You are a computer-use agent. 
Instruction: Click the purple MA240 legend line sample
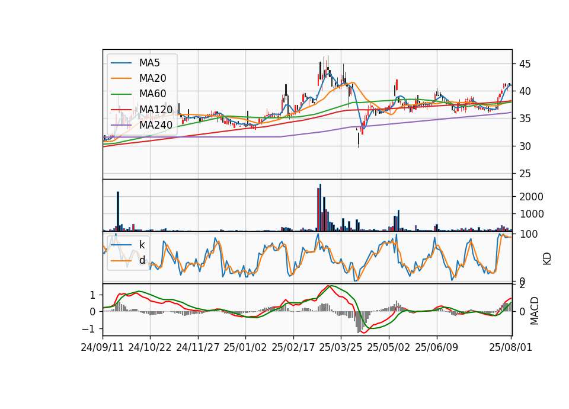(x=121, y=125)
